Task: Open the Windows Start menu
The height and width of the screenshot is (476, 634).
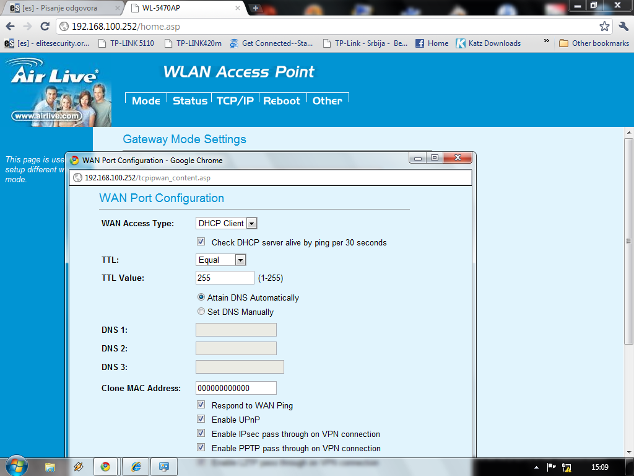Action: [x=16, y=466]
